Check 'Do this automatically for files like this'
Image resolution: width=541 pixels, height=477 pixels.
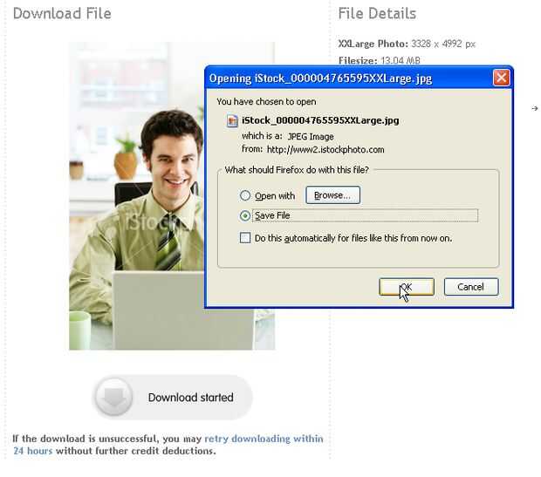coord(245,238)
